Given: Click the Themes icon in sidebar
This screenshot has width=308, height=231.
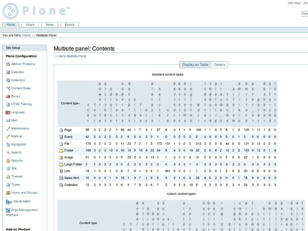Looking at the screenshot, I should click(8, 177).
